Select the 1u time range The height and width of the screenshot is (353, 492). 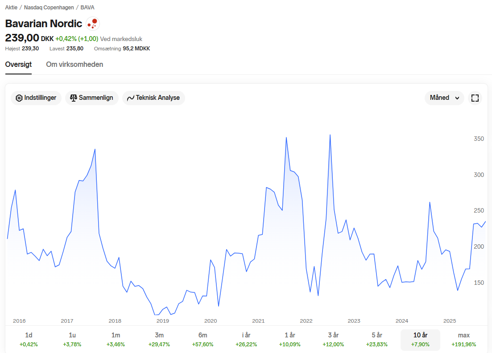[72, 340]
